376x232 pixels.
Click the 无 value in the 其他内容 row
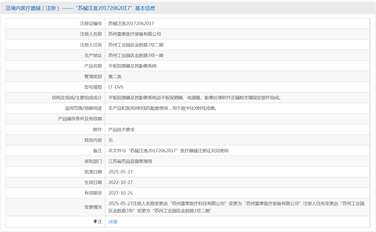(x=110, y=140)
